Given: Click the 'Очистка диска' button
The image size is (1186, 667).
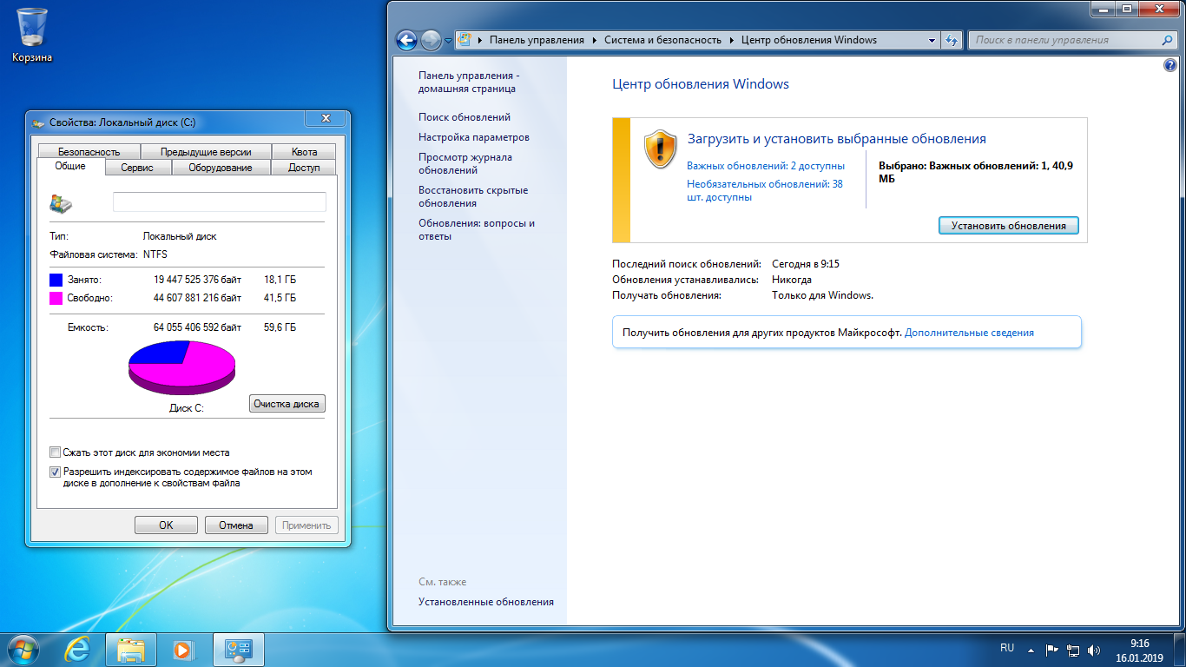Looking at the screenshot, I should [x=287, y=403].
